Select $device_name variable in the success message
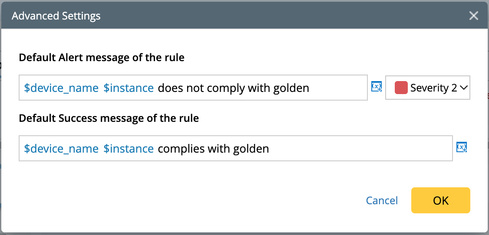This screenshot has width=489, height=235. click(61, 149)
